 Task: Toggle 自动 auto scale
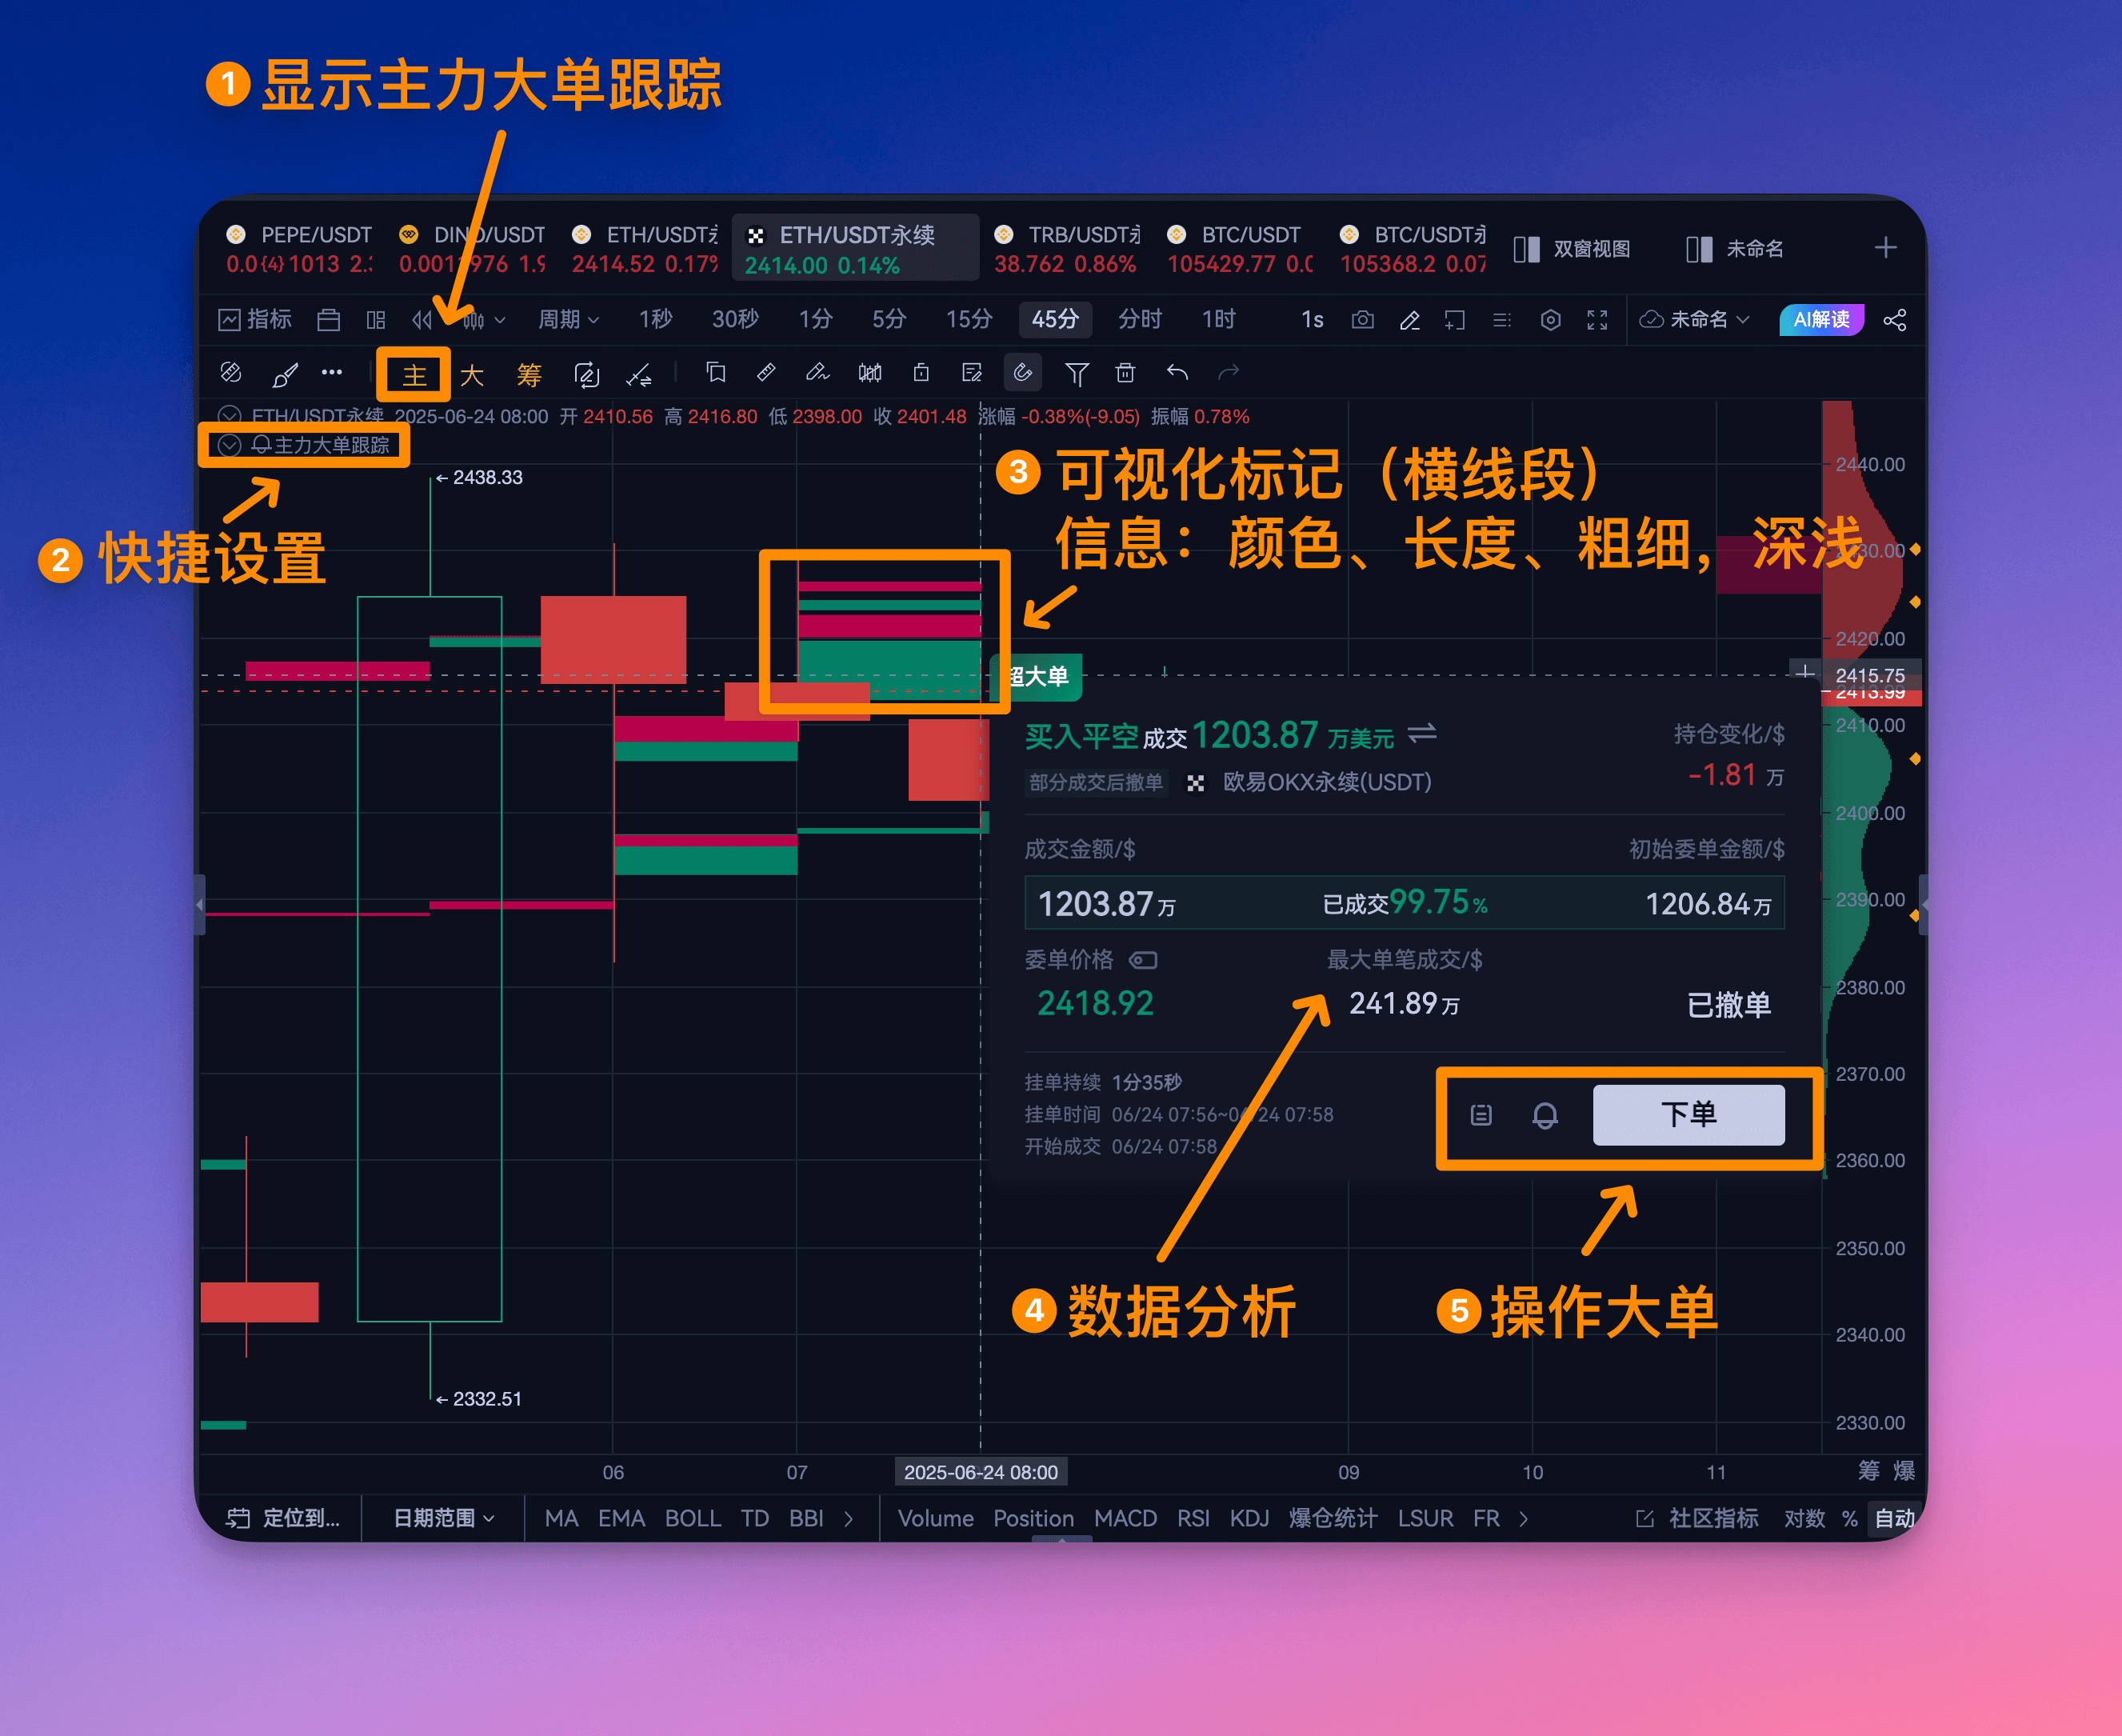click(x=1894, y=1518)
